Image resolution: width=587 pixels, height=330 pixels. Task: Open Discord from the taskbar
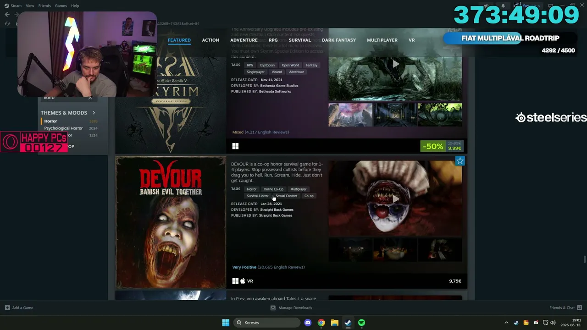click(x=308, y=323)
